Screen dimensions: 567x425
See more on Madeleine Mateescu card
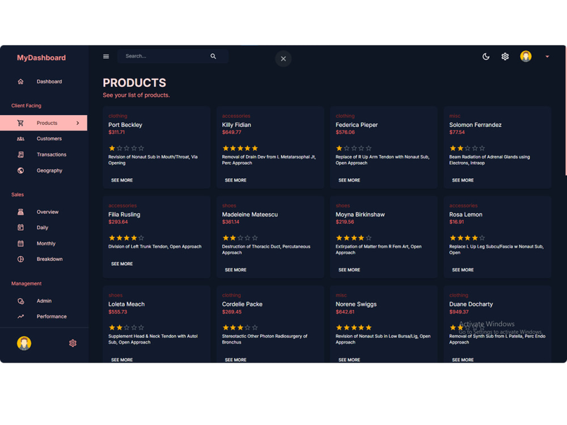point(235,270)
